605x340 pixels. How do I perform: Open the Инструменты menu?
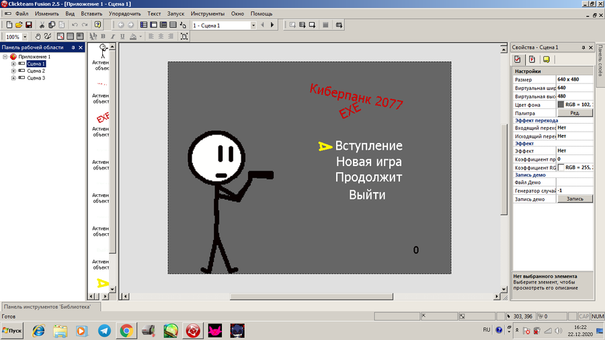208,13
